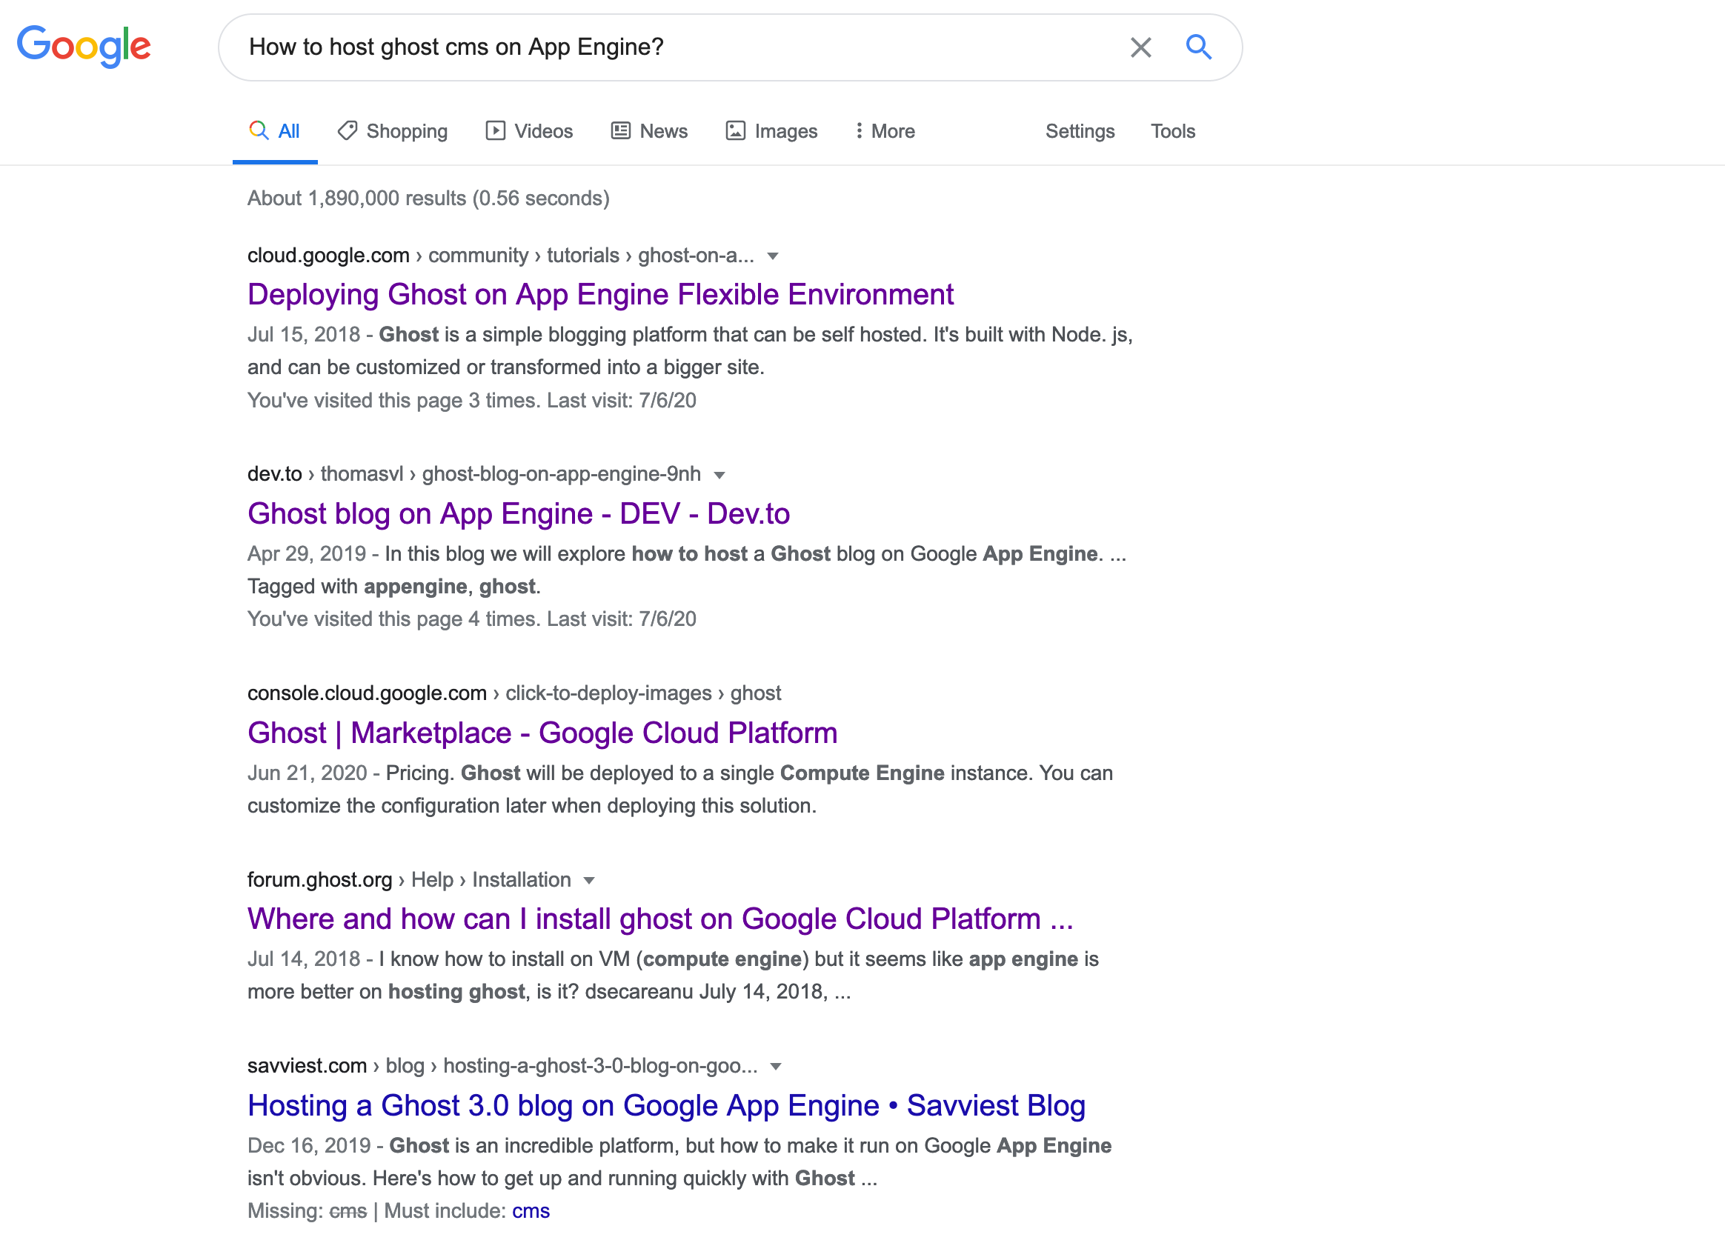Click the blue magnifier search icon

pos(1199,47)
